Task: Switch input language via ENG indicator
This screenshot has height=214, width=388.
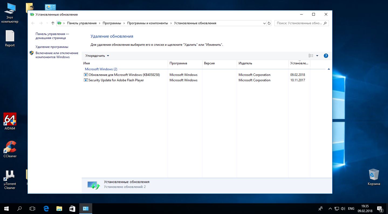Action: click(x=351, y=209)
